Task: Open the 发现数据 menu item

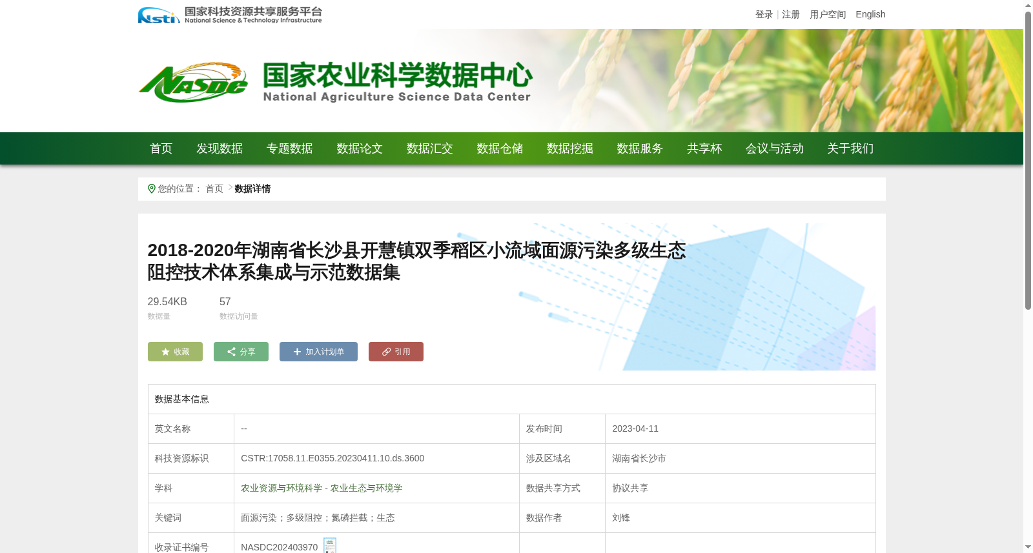Action: (x=220, y=148)
